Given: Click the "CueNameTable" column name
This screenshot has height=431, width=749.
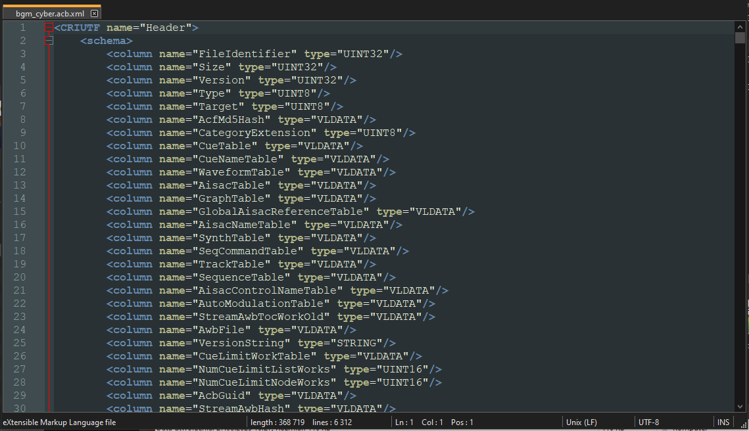Looking at the screenshot, I should (x=238, y=159).
